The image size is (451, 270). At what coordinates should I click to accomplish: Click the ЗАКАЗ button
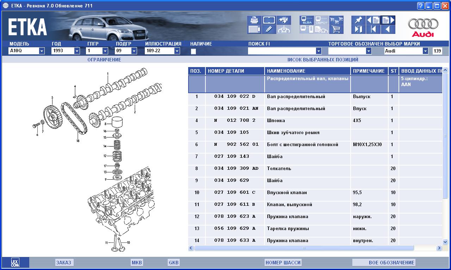pyautogui.click(x=64, y=263)
